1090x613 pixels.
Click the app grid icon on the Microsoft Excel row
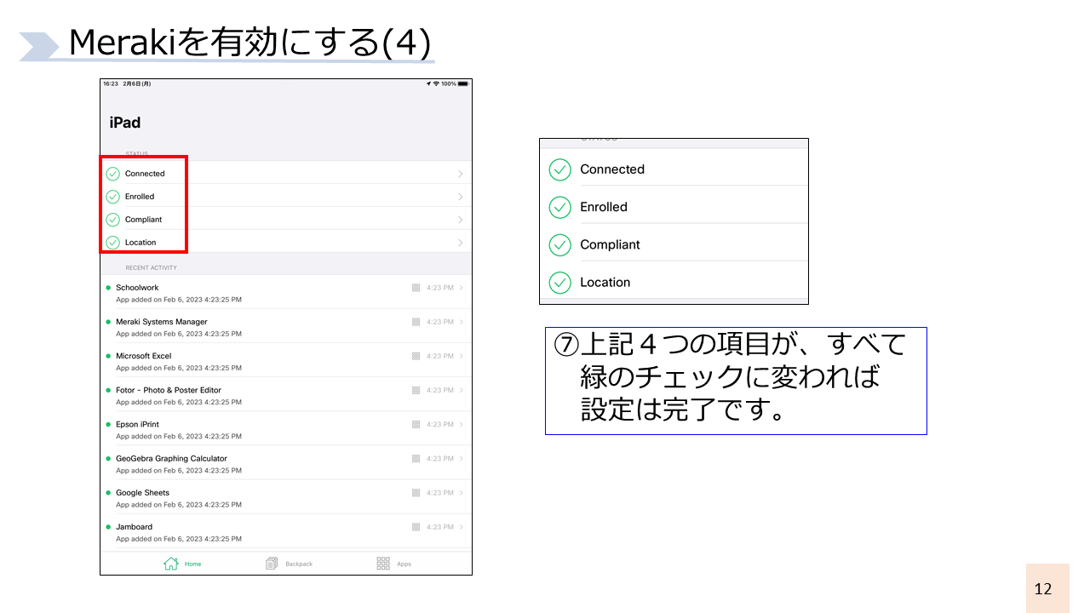pos(416,356)
